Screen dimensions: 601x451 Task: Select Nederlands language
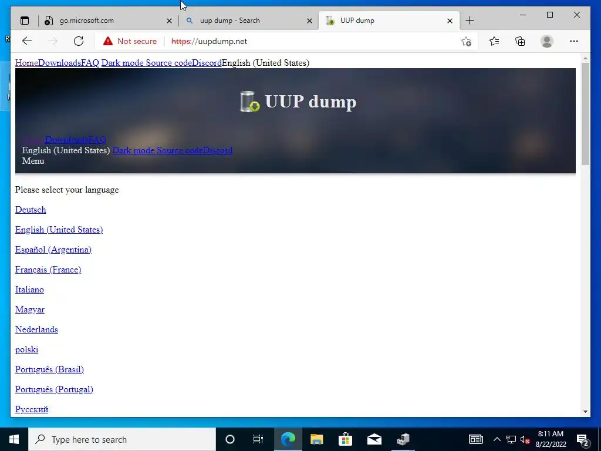[x=37, y=329]
